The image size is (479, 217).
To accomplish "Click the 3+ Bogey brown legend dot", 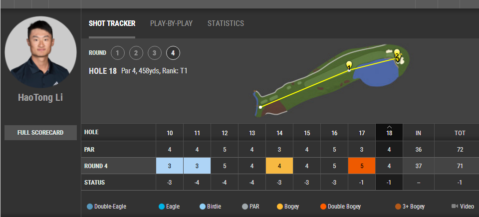I will (x=398, y=207).
